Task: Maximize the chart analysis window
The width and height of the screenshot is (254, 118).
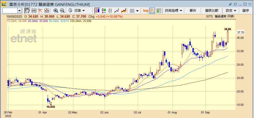Action: [245, 4]
